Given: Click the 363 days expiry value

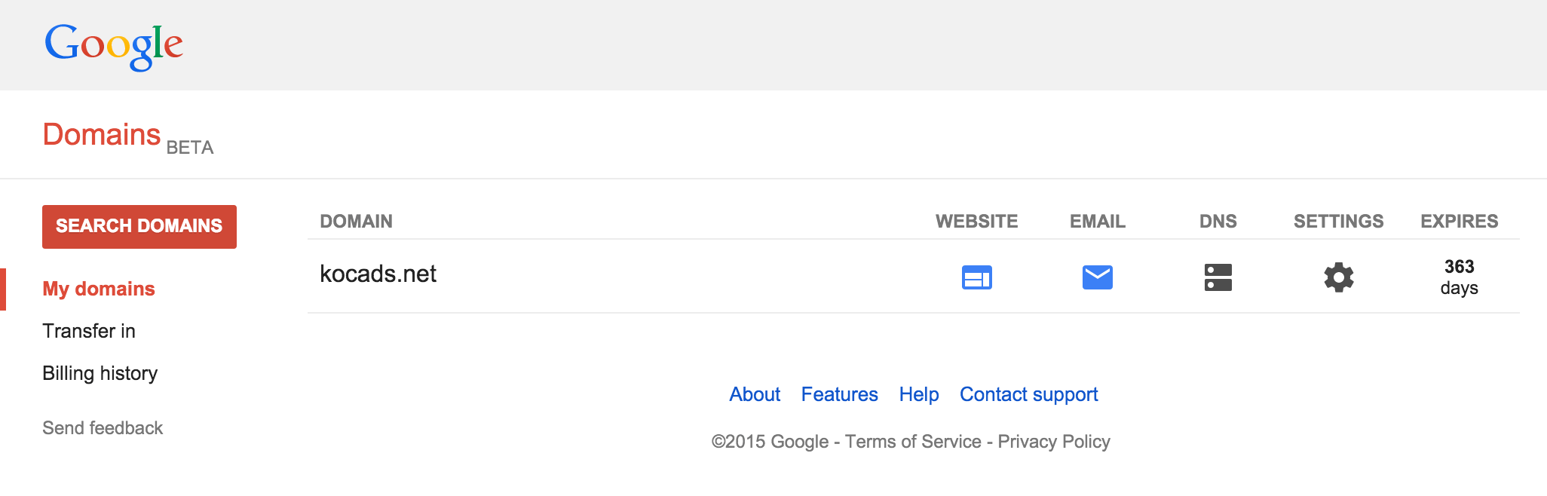Looking at the screenshot, I should 1460,277.
